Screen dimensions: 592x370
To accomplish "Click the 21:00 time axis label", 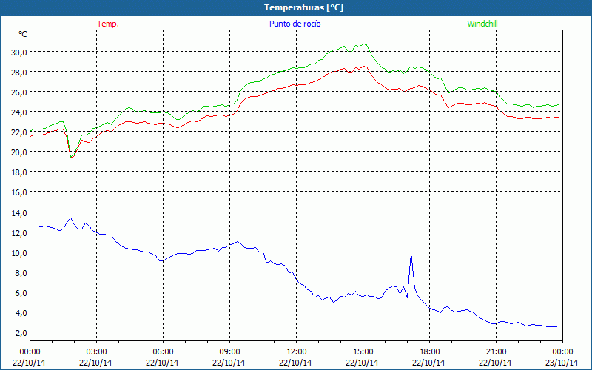I will click(x=496, y=352).
